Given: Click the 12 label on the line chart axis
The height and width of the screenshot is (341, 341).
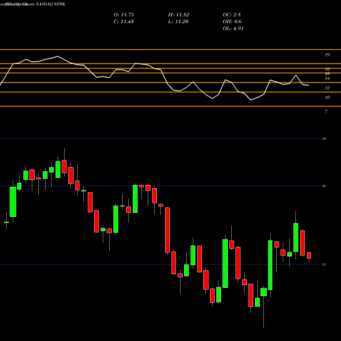Looking at the screenshot, I should [327, 88].
